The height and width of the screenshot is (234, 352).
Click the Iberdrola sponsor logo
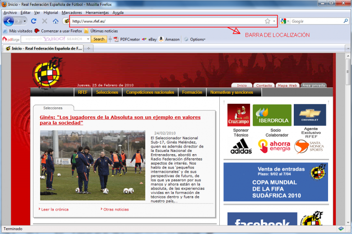pyautogui.click(x=272, y=115)
